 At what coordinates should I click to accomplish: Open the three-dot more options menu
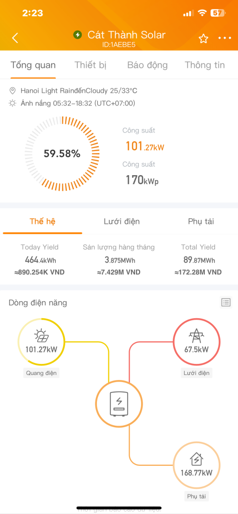(225, 38)
